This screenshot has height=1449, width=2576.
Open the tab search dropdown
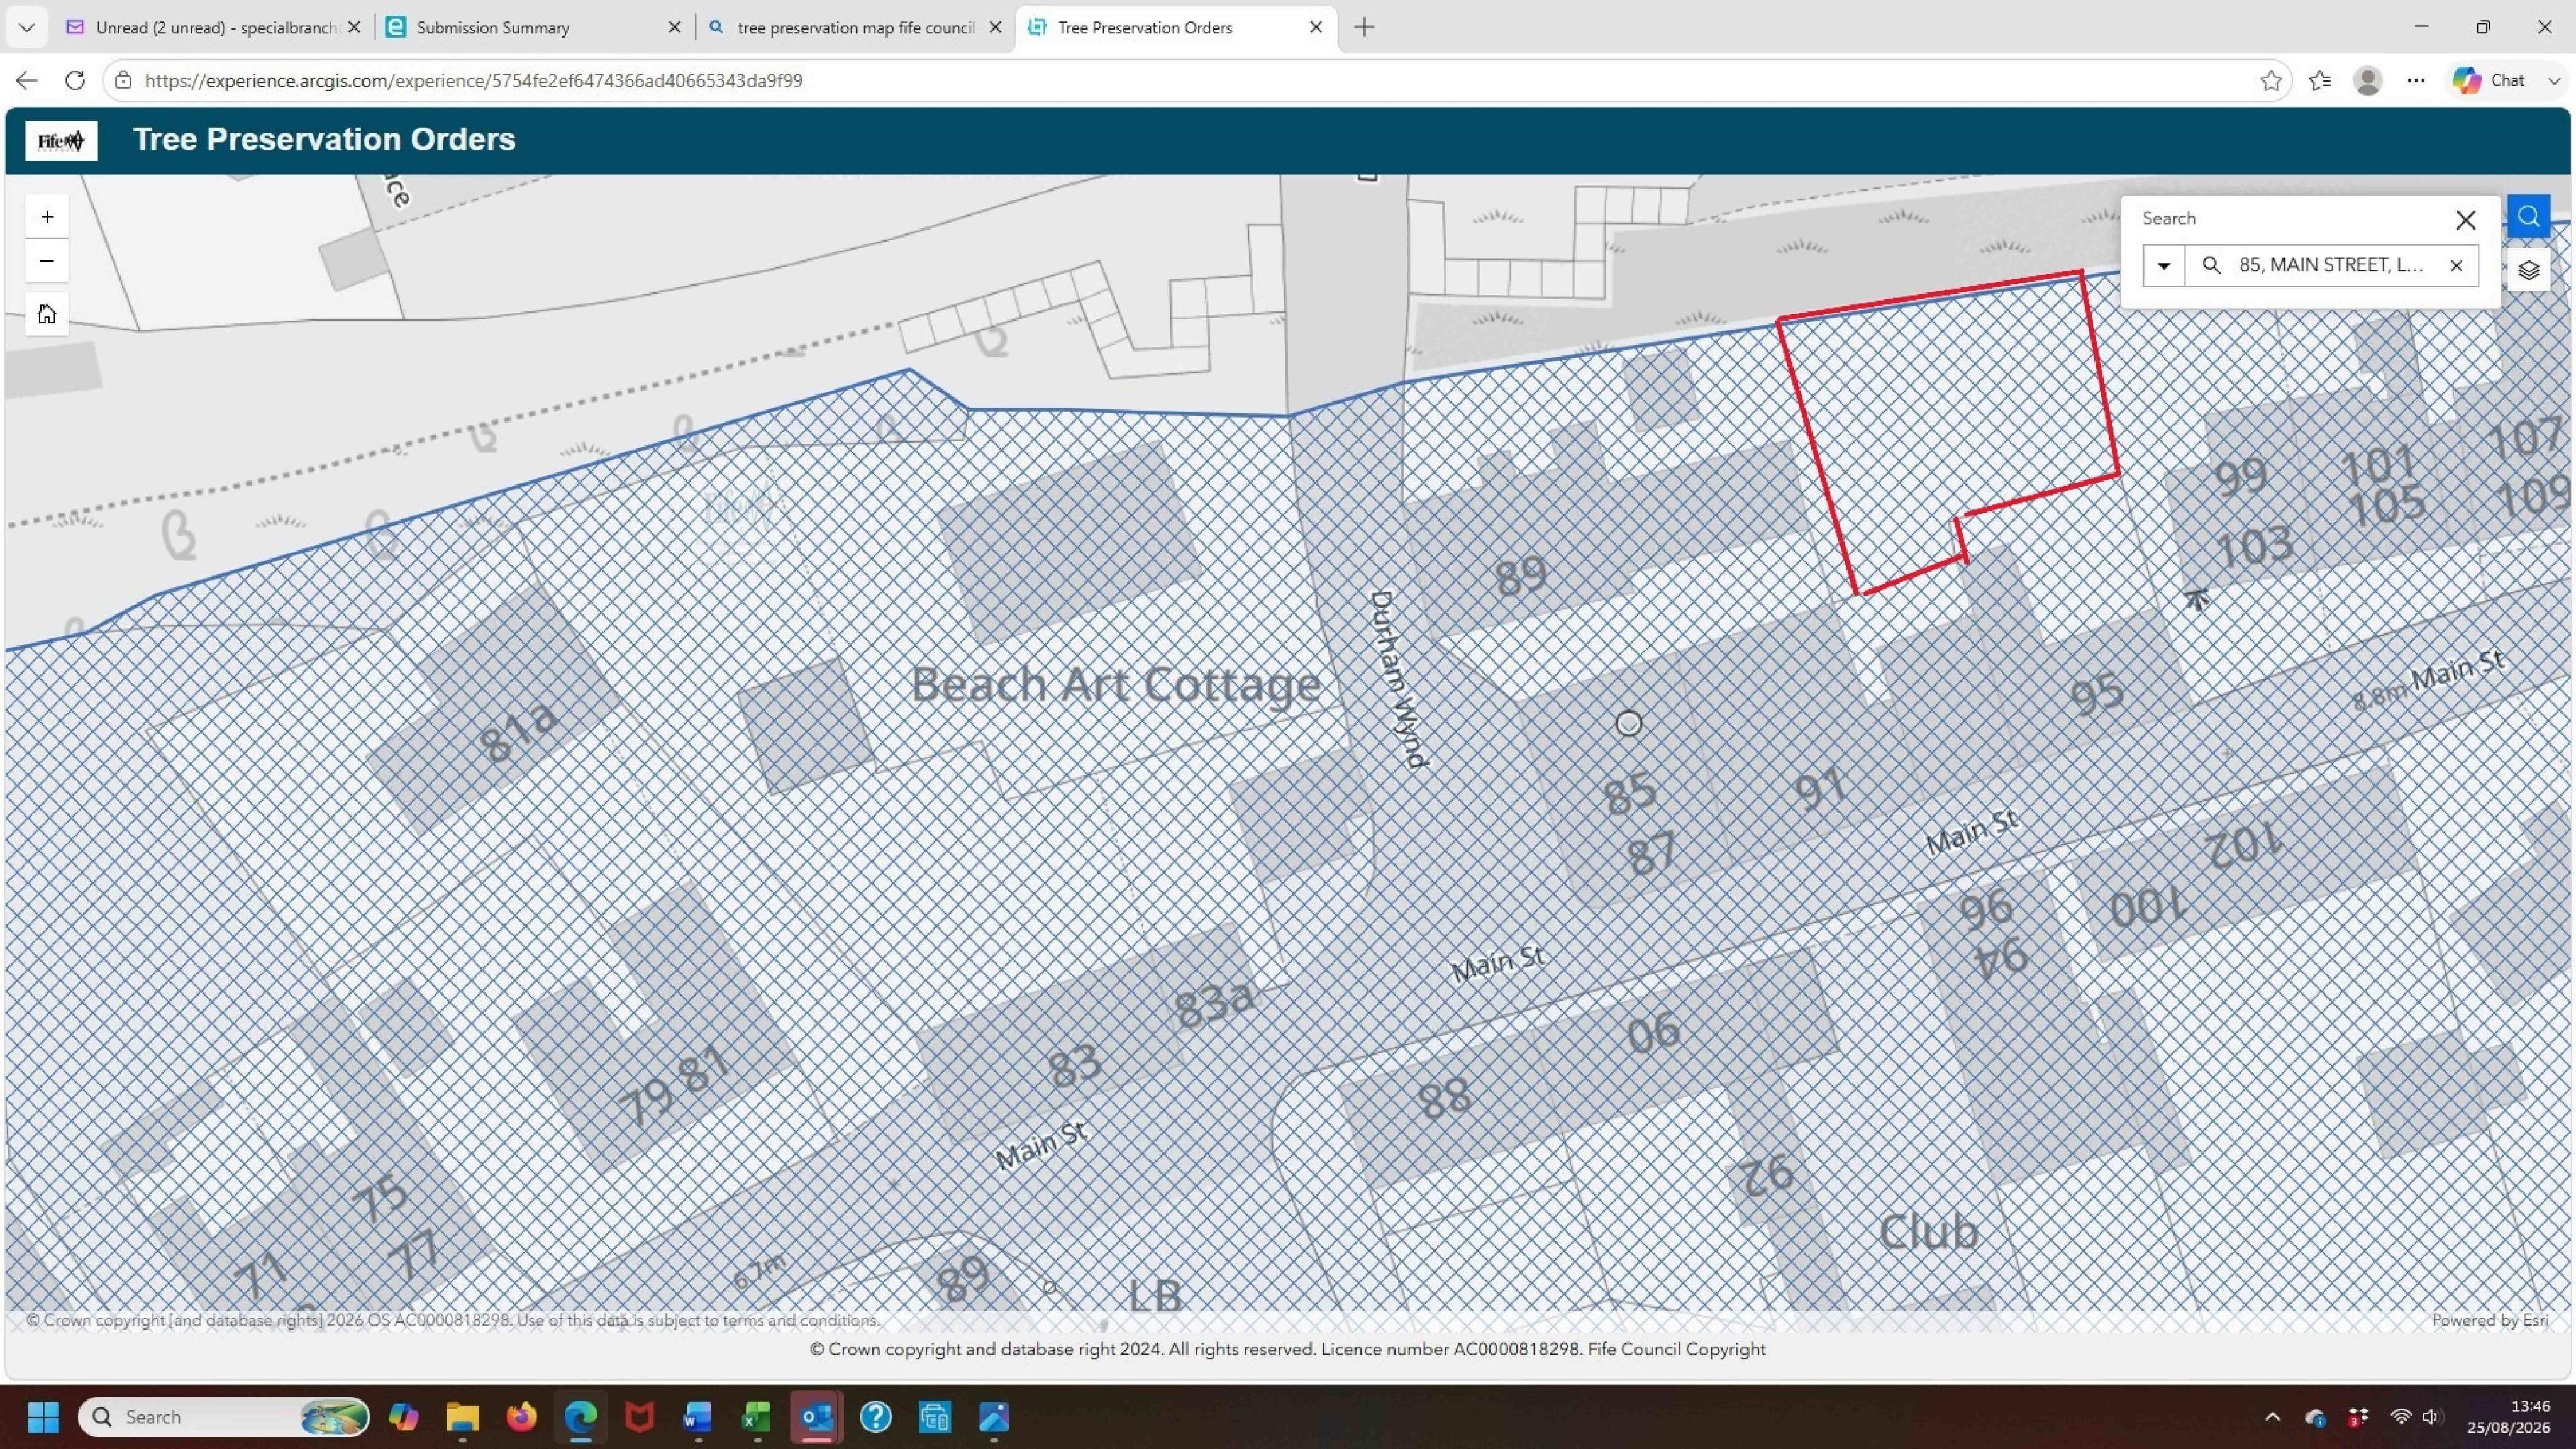tap(27, 27)
